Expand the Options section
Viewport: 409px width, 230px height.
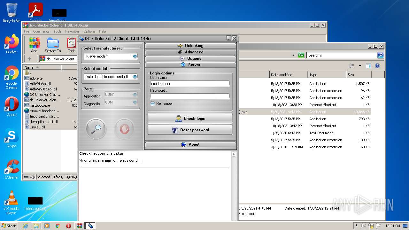(x=190, y=58)
